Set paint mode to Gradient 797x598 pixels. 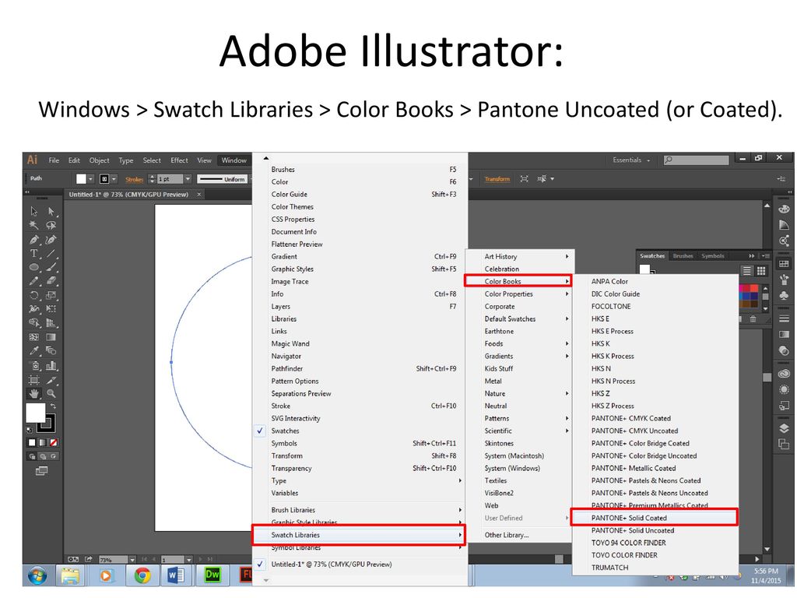point(43,442)
